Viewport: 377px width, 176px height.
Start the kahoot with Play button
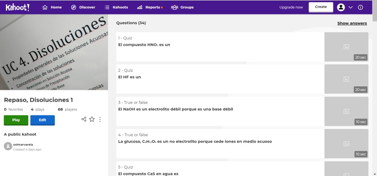pyautogui.click(x=16, y=120)
